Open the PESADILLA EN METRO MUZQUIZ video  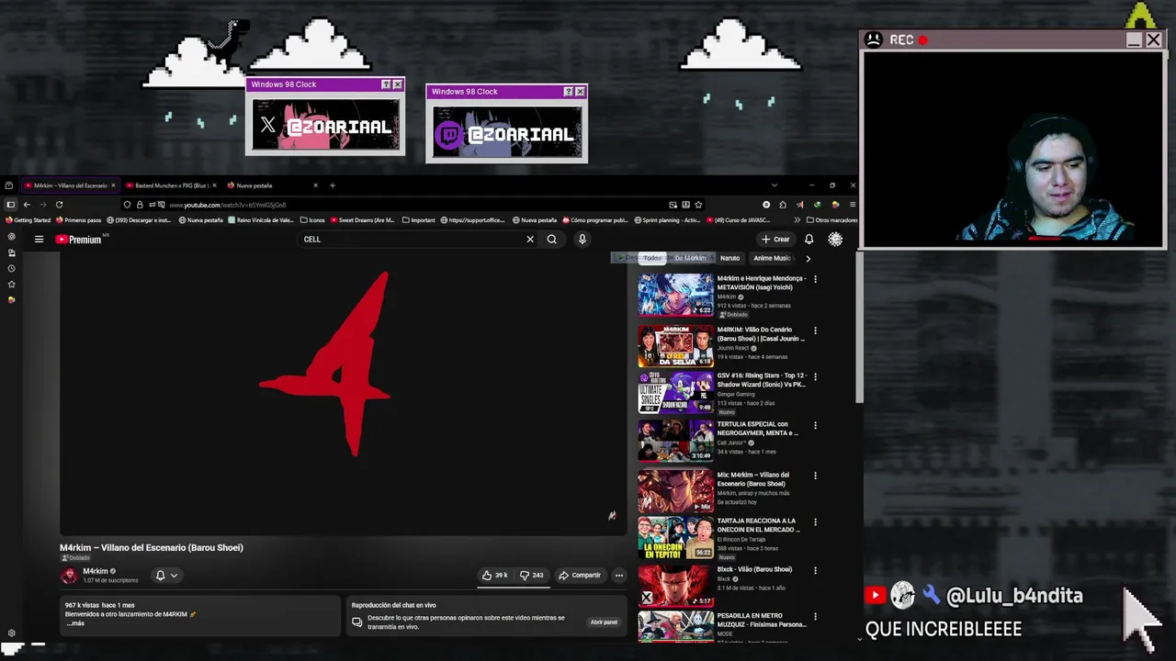tap(675, 627)
